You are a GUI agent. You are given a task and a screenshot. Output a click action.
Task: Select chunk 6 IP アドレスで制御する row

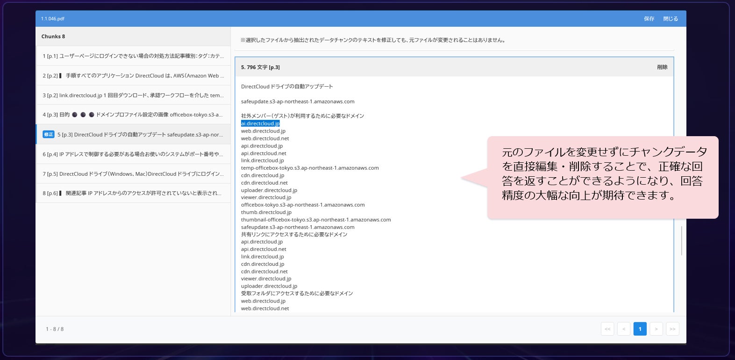click(133, 154)
